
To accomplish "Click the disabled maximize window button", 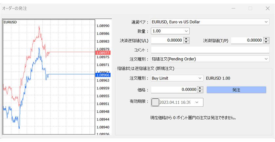I will [x=250, y=8].
